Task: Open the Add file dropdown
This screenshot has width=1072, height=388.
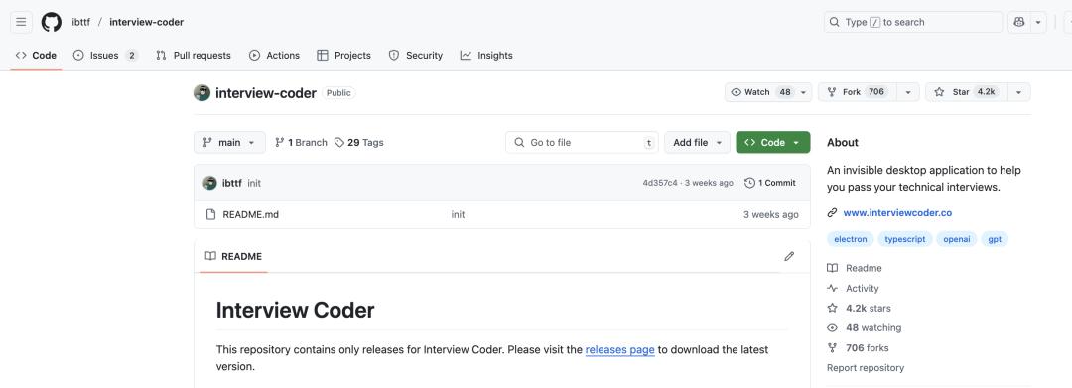Action: click(698, 142)
